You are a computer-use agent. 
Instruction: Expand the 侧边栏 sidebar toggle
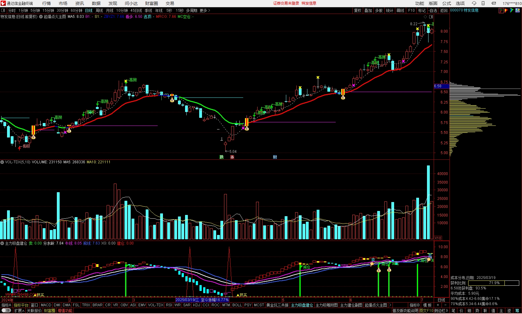click(x=441, y=311)
